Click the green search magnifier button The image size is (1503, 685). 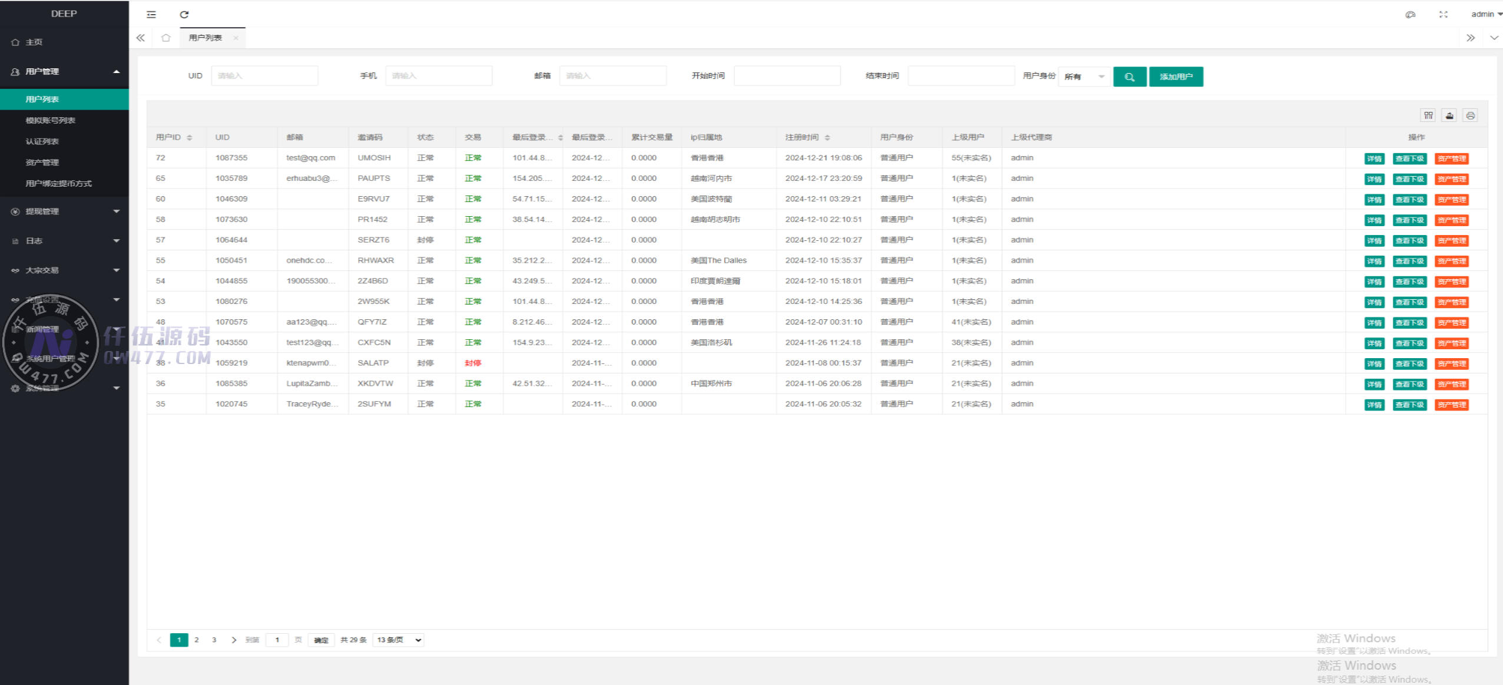(1129, 77)
